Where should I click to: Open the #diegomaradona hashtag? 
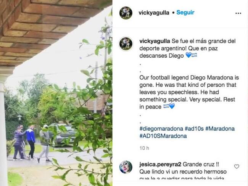(161, 129)
